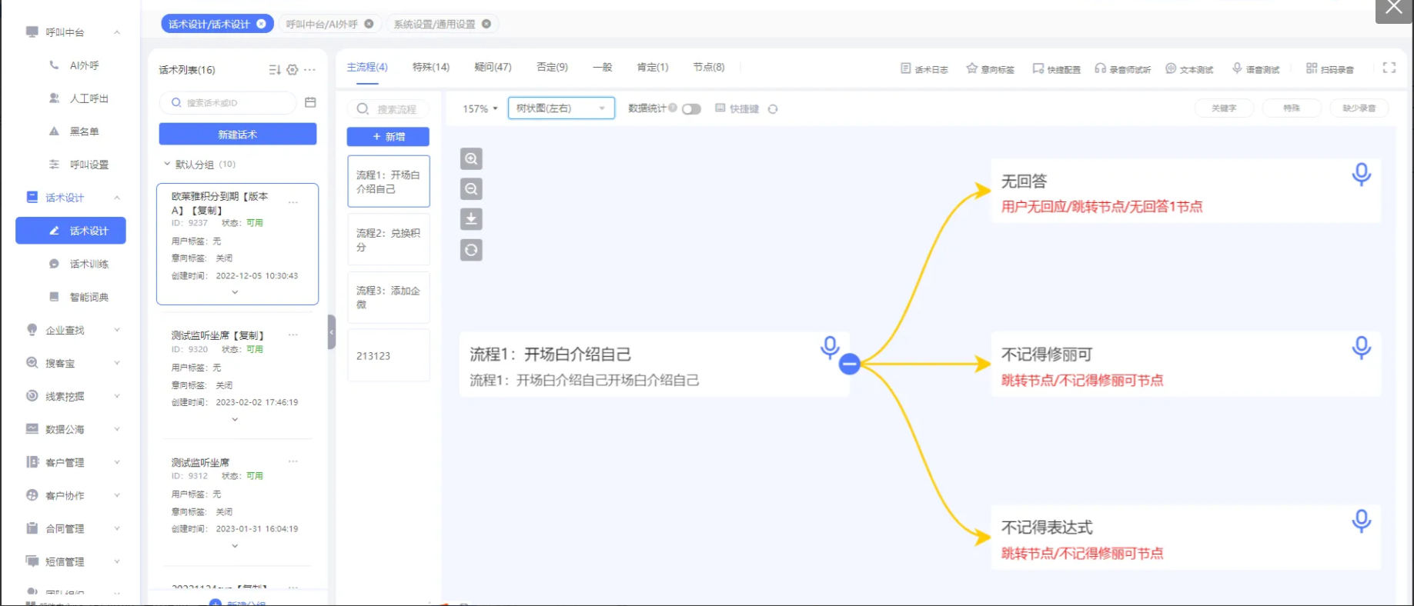Click the blue 新增 flow button
This screenshot has height=606, width=1414.
point(388,137)
